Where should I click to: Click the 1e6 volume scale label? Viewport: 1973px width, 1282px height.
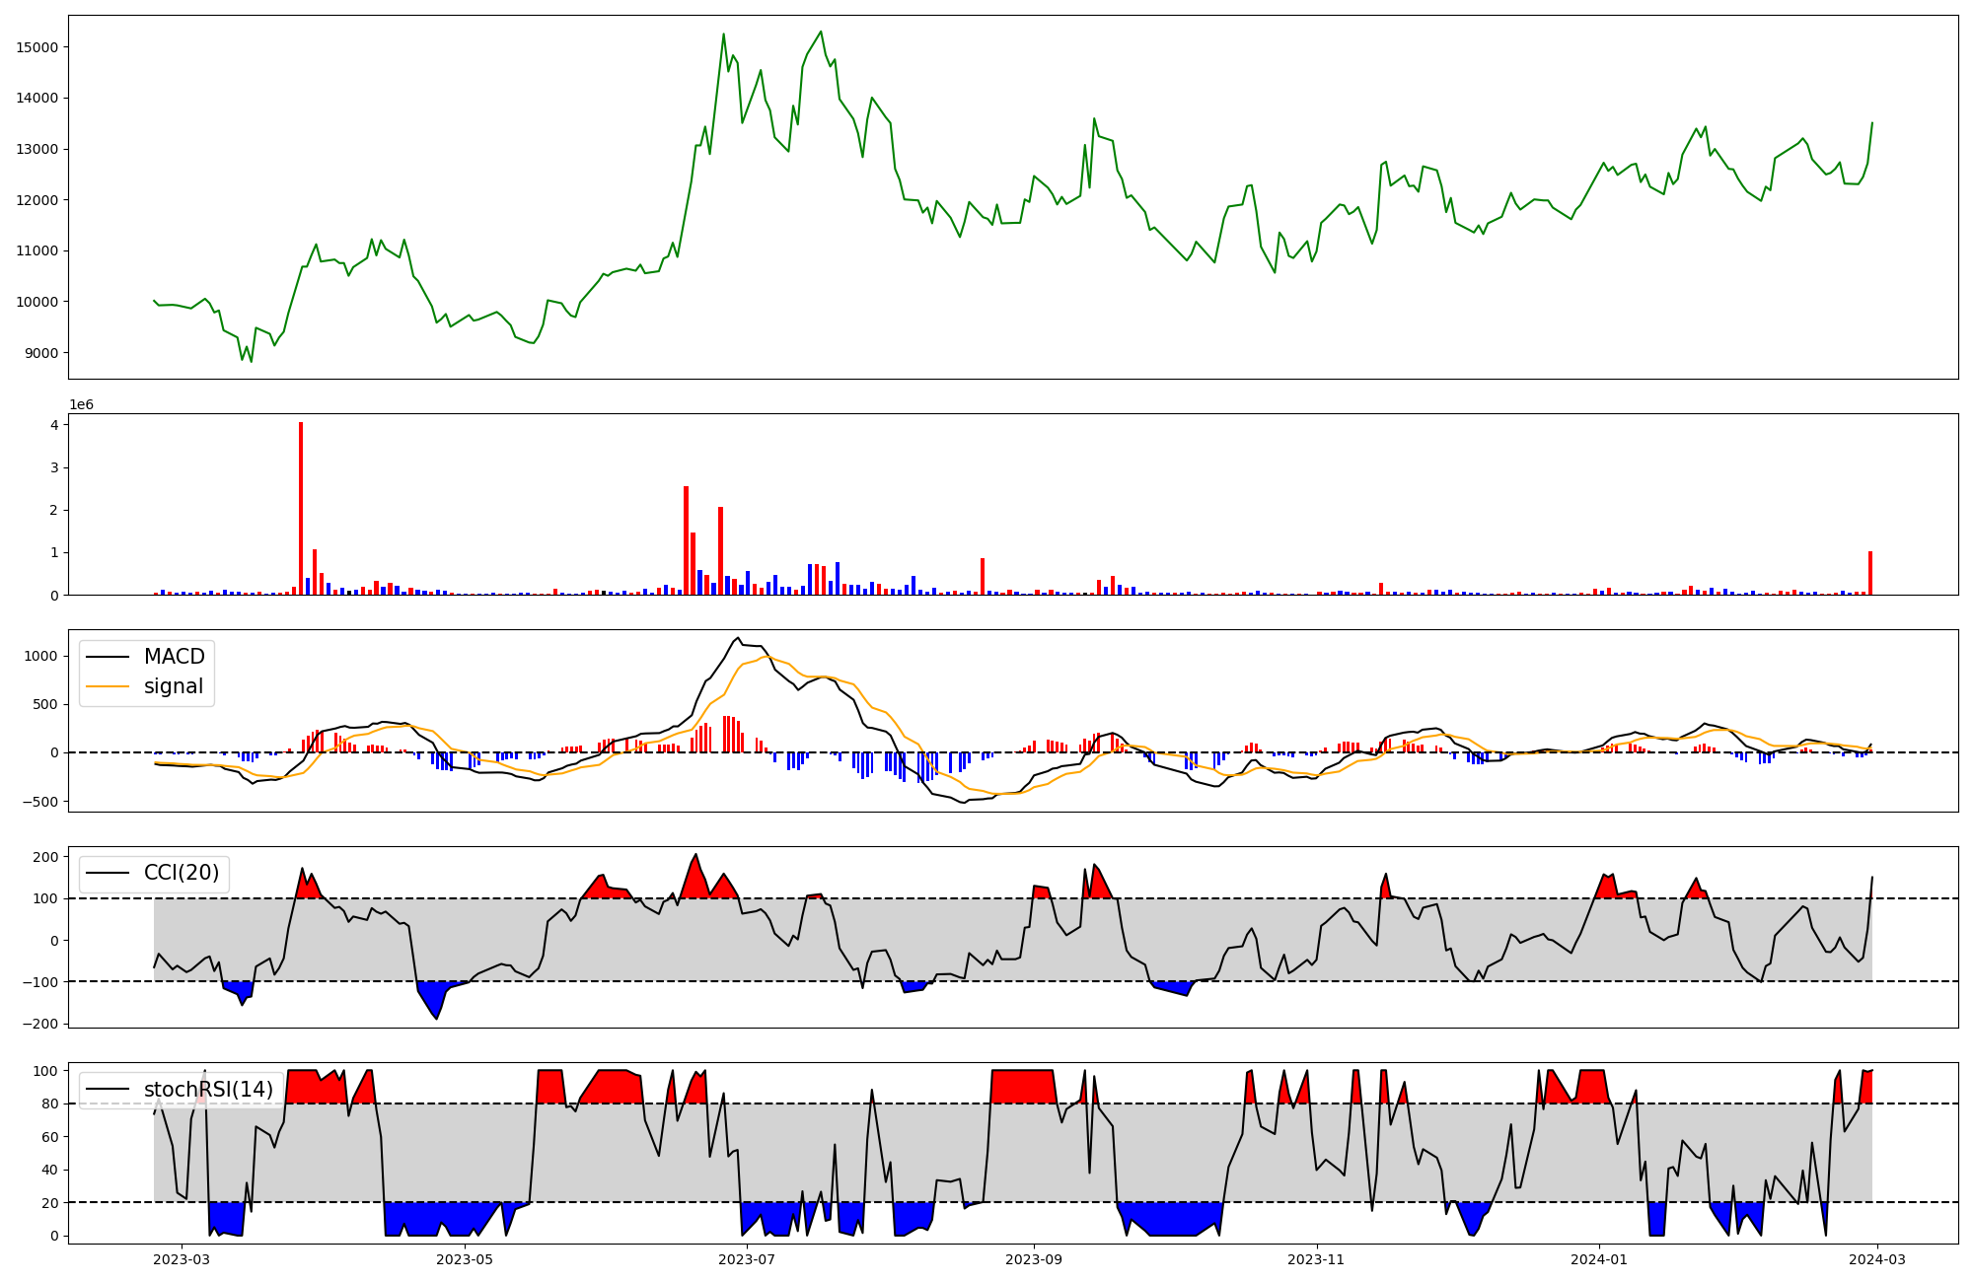(x=81, y=405)
